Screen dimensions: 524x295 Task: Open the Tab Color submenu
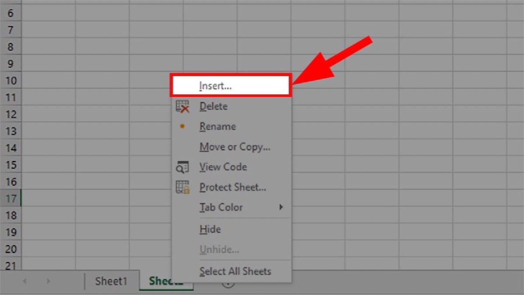(231, 207)
